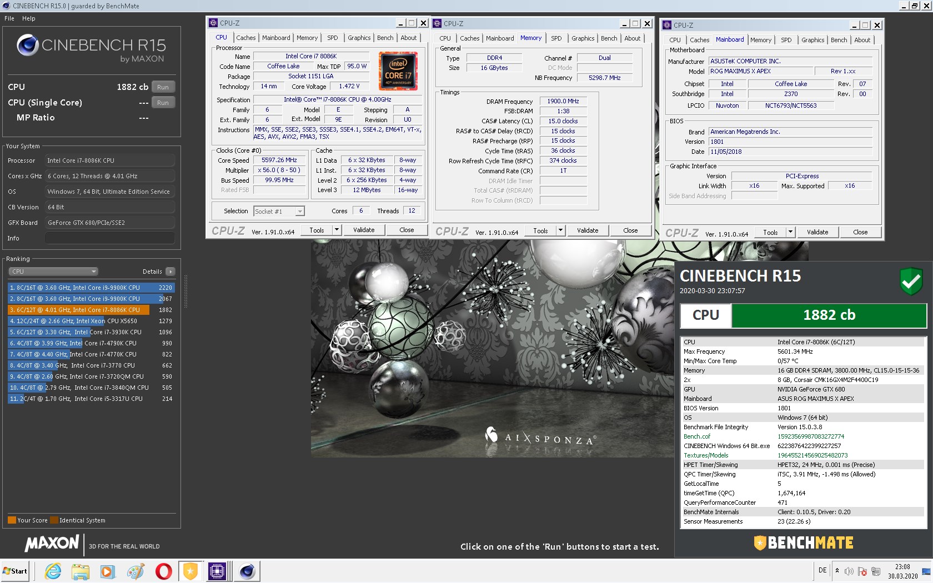Viewport: 933px width, 583px height.
Task: Click the BenchMate logo at the bottom
Action: [804, 542]
